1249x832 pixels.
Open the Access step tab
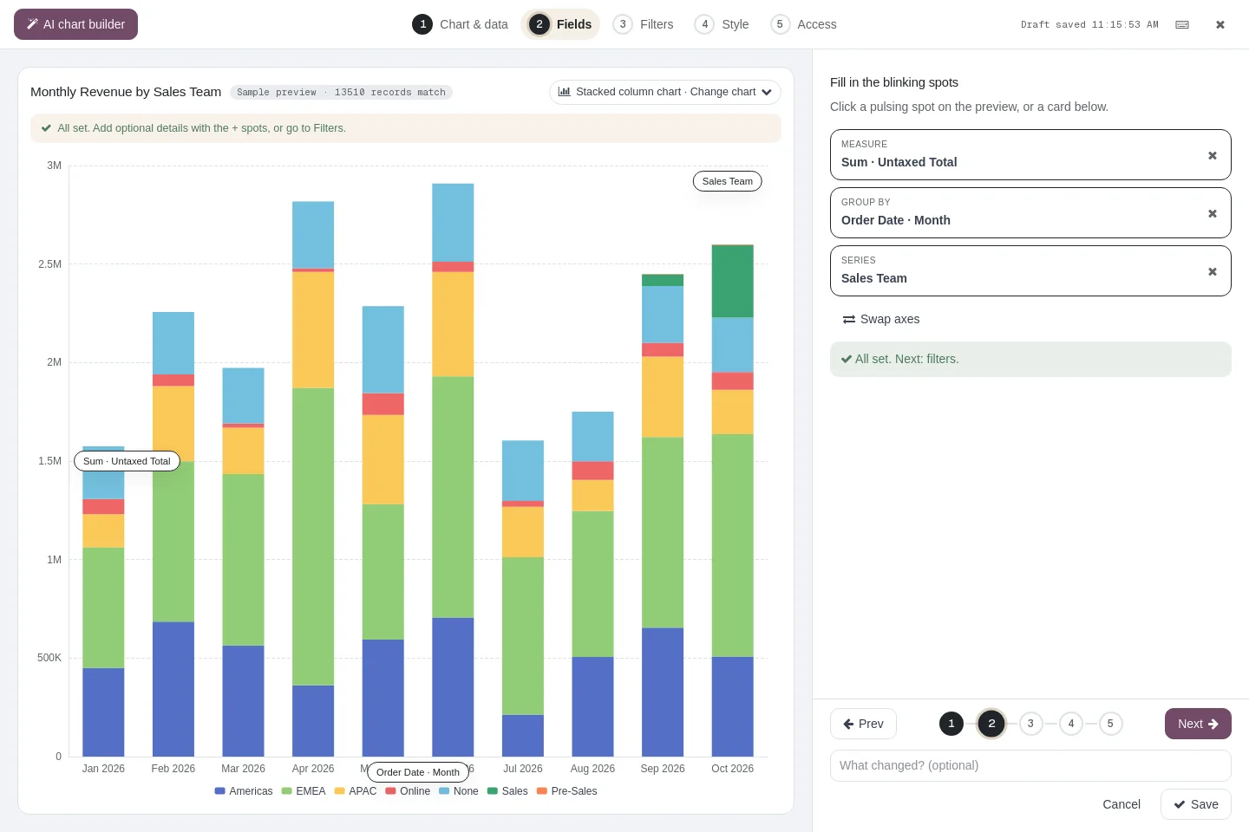tap(804, 24)
